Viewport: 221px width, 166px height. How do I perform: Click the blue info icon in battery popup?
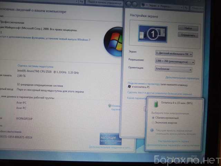click(x=152, y=130)
